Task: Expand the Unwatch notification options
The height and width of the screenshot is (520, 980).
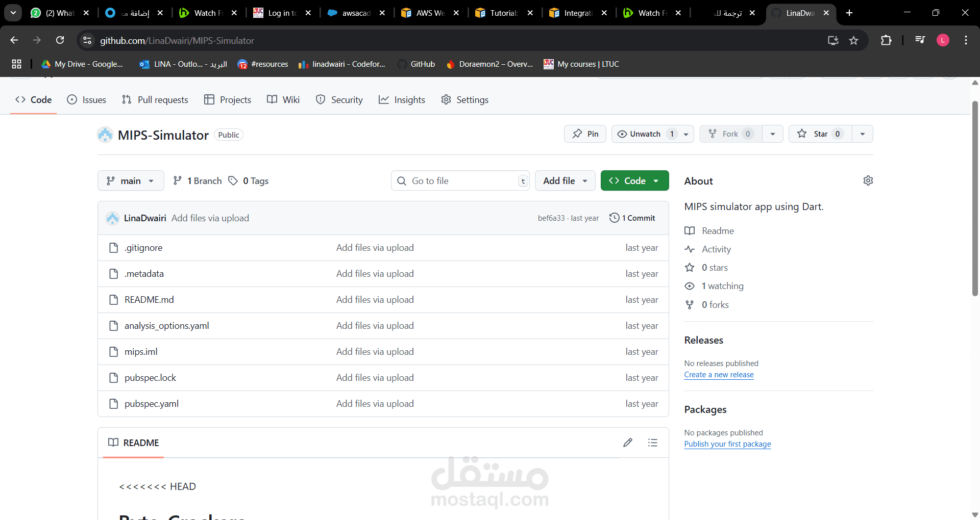Action: tap(686, 134)
